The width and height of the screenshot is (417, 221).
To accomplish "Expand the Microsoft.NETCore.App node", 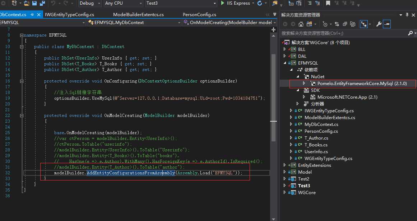I will click(x=304, y=97).
